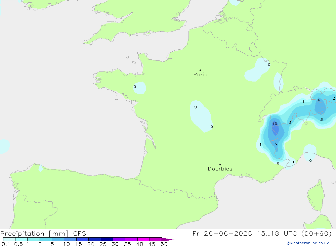
Task: Pick the 15–20 mm legend swatch
Action: (x=83, y=239)
